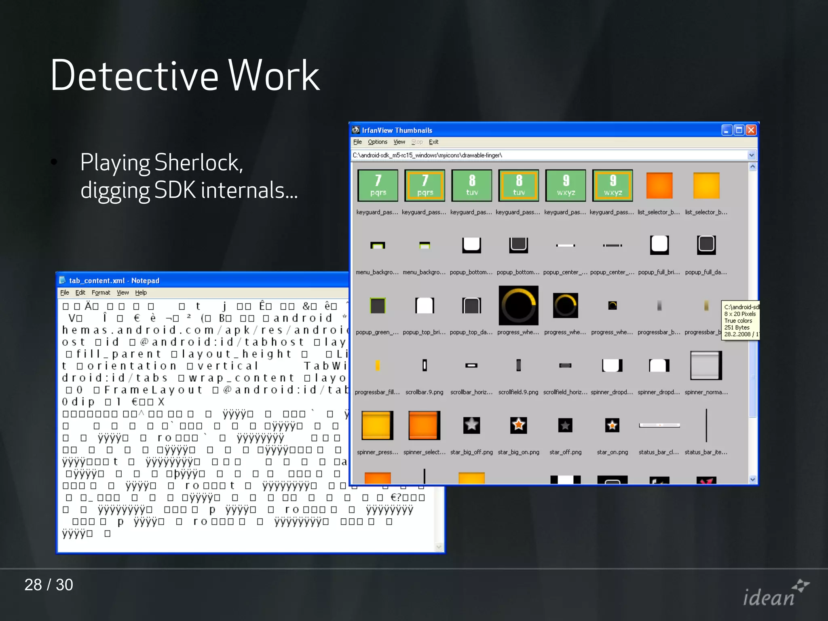Select the large progress wheel thumbnail
The height and width of the screenshot is (621, 828).
(x=518, y=306)
